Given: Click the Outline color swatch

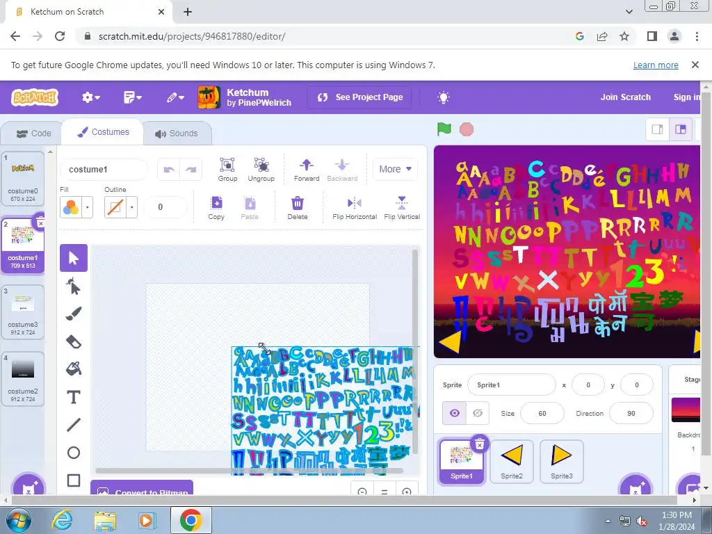Looking at the screenshot, I should pos(115,207).
